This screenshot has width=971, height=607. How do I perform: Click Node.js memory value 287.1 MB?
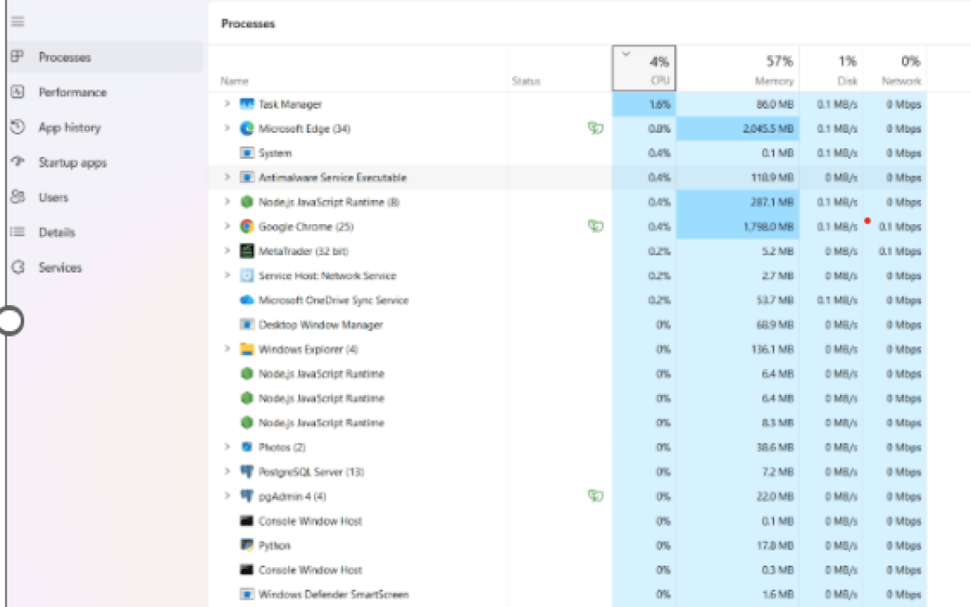tap(773, 202)
